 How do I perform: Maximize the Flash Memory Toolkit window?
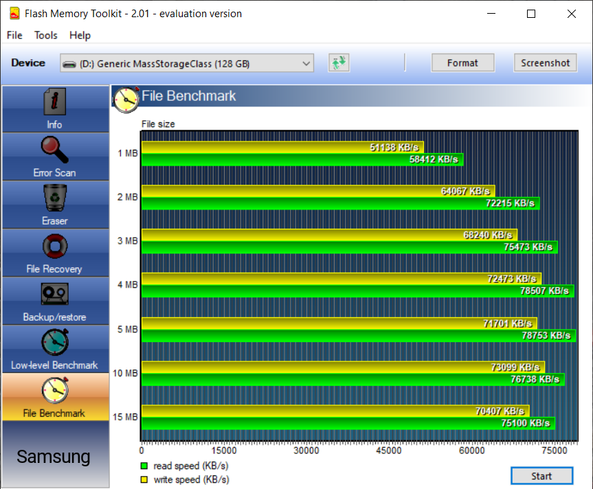[531, 14]
